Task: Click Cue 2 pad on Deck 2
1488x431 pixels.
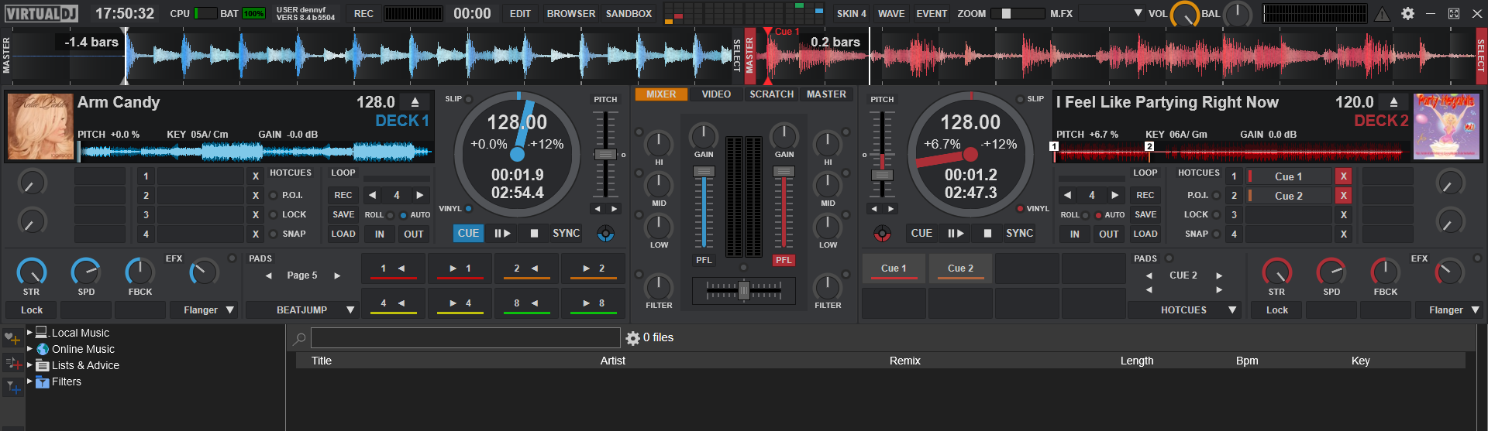Action: tap(960, 268)
